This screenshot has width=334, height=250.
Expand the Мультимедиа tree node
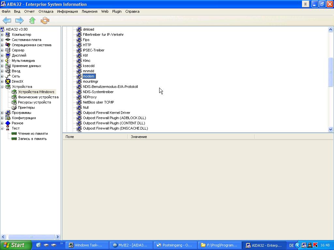coord(2,61)
